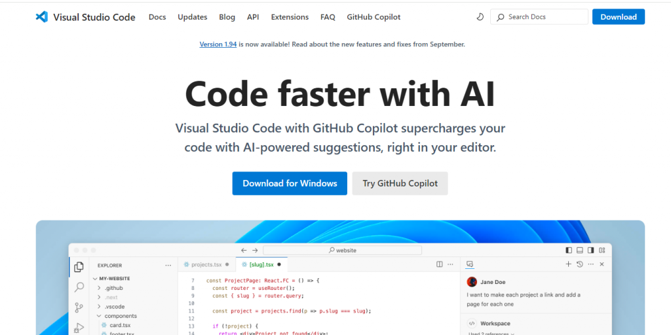
Task: Click the forward arrow in editor title bar
Action: coord(255,251)
